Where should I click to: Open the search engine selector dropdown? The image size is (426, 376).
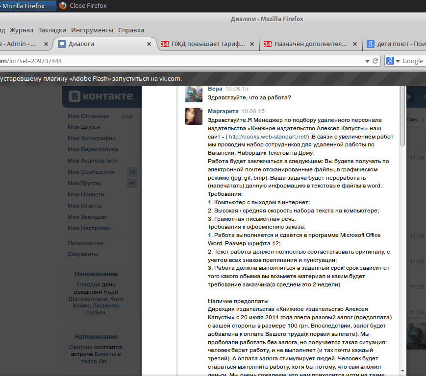point(398,61)
